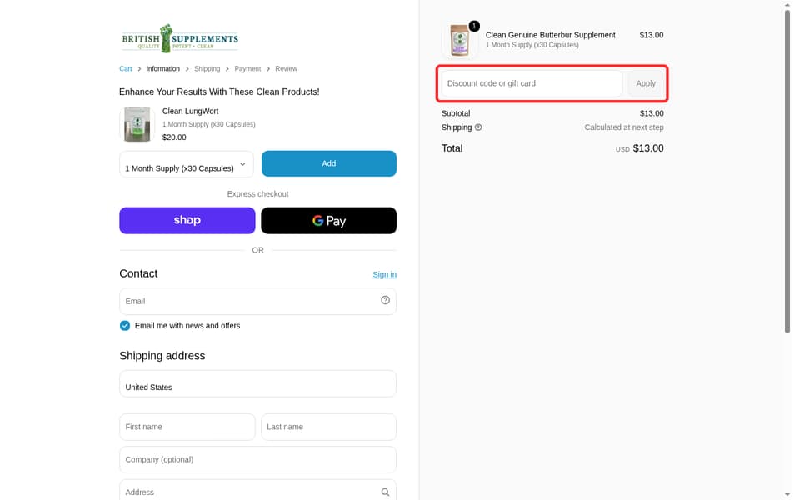Click the Clean LungWort product name
Screen dimensions: 800x500
click(190, 111)
